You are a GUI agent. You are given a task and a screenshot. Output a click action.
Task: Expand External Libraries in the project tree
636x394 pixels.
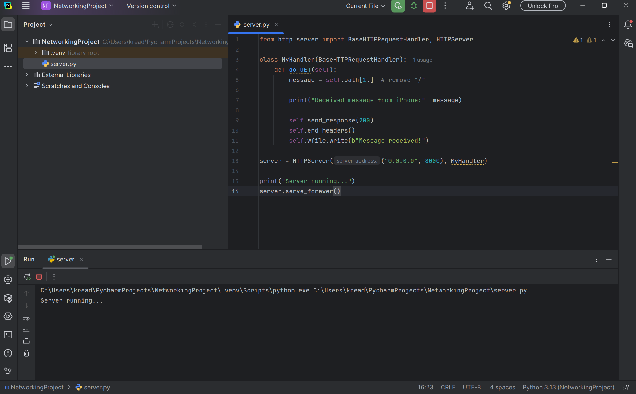tap(27, 75)
